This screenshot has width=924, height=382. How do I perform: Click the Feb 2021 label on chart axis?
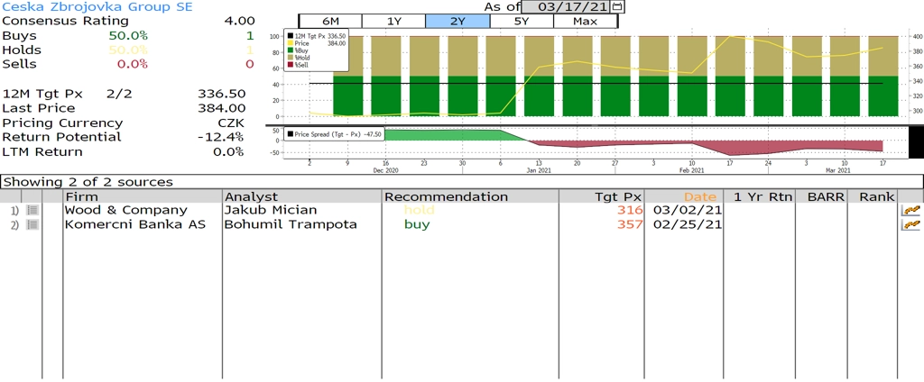tap(692, 170)
